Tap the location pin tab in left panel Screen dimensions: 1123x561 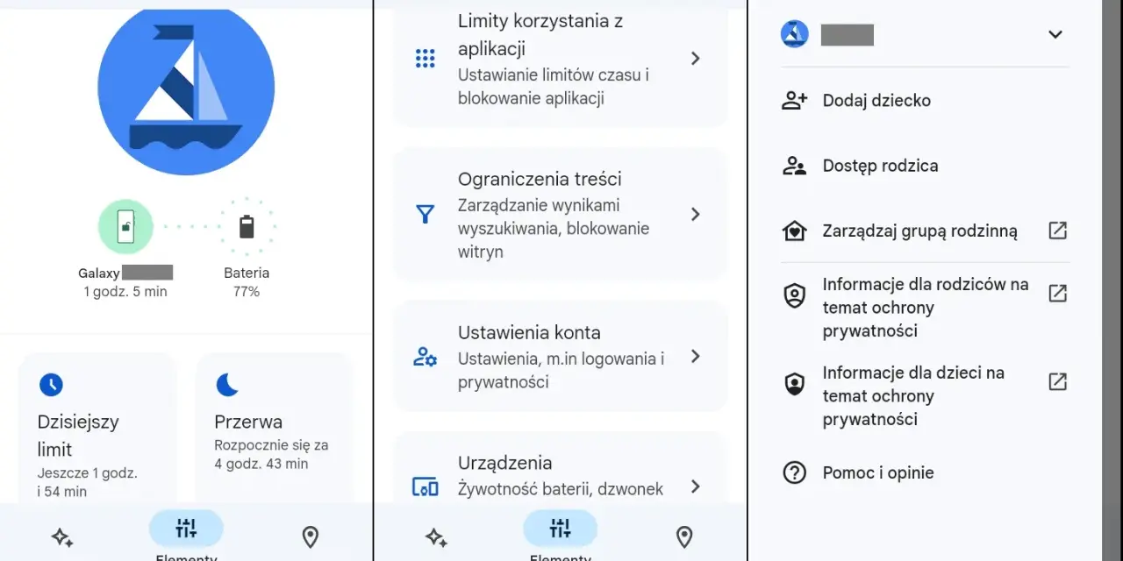click(310, 537)
